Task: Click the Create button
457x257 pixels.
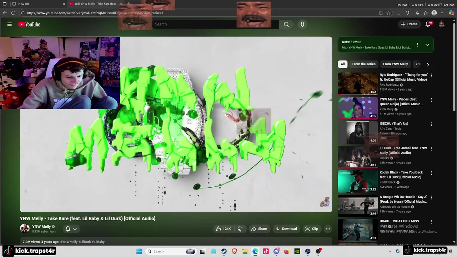Action: pos(409,24)
